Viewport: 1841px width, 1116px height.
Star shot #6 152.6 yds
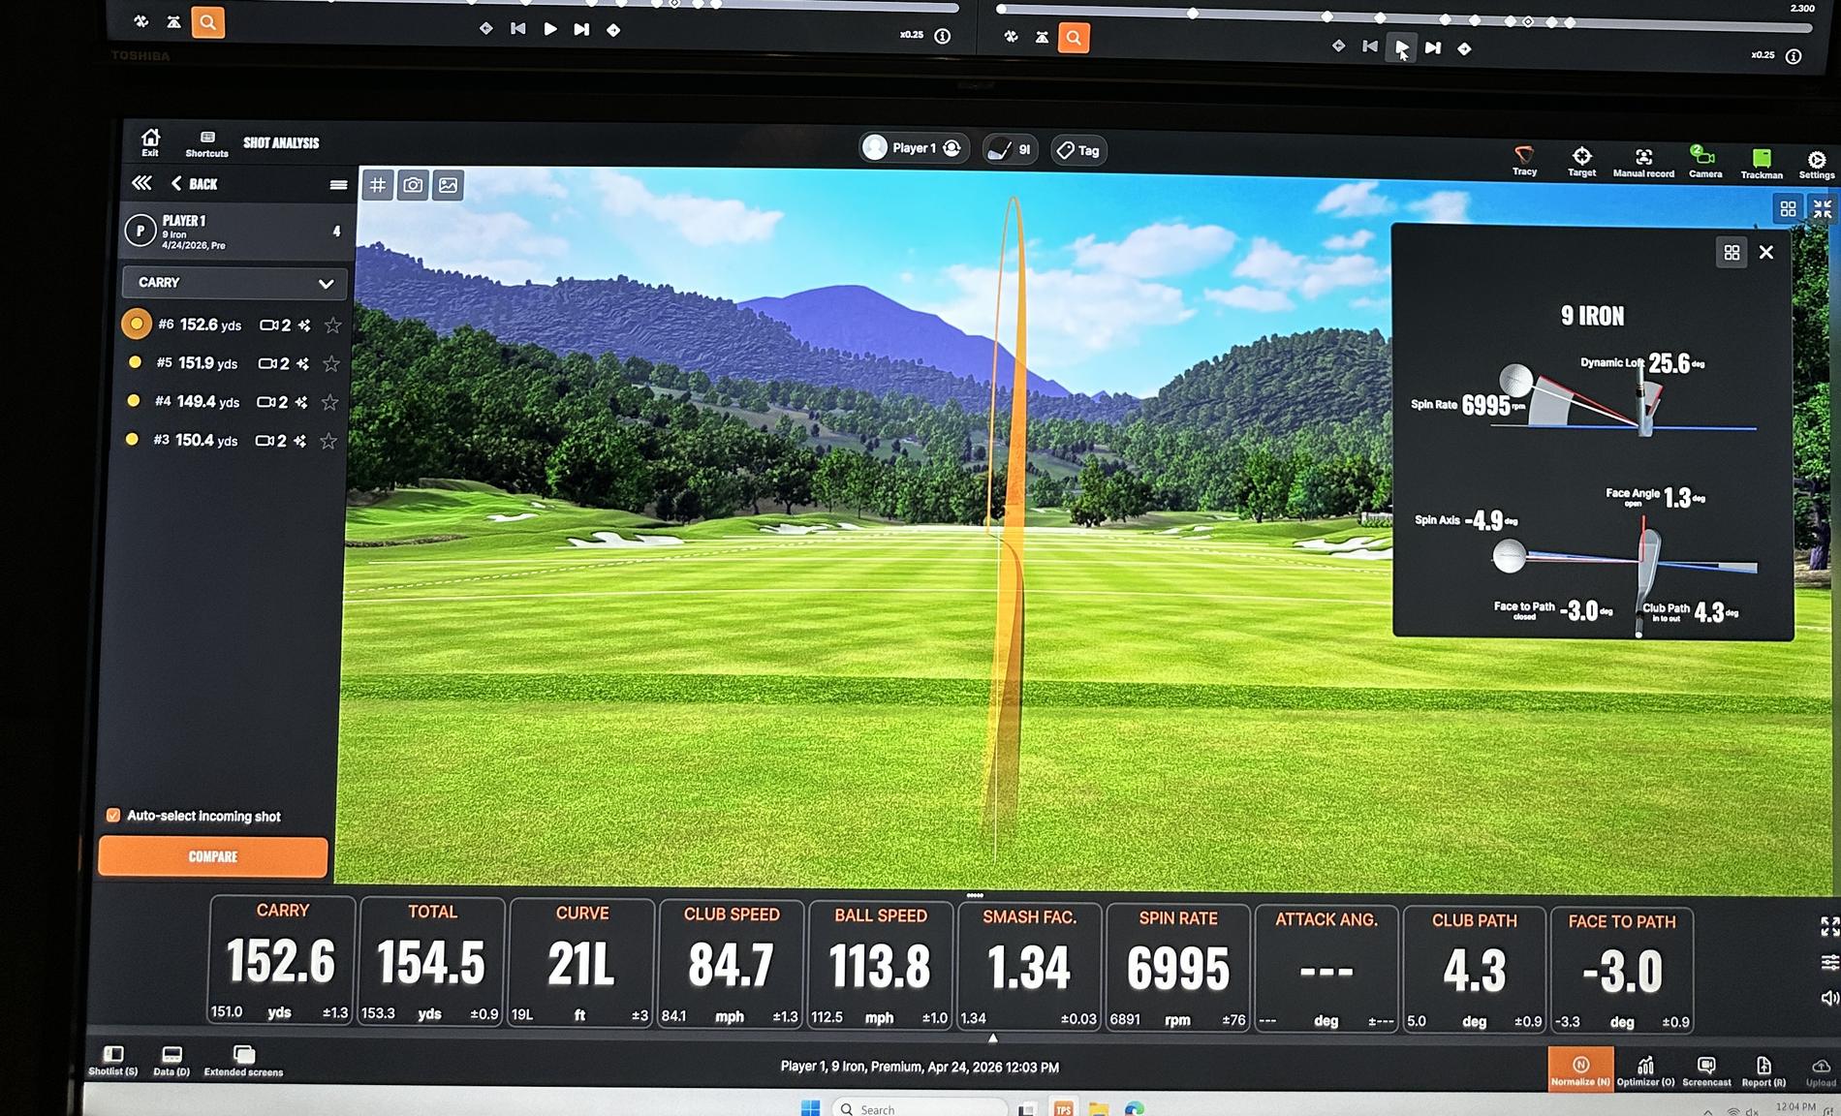coord(333,325)
